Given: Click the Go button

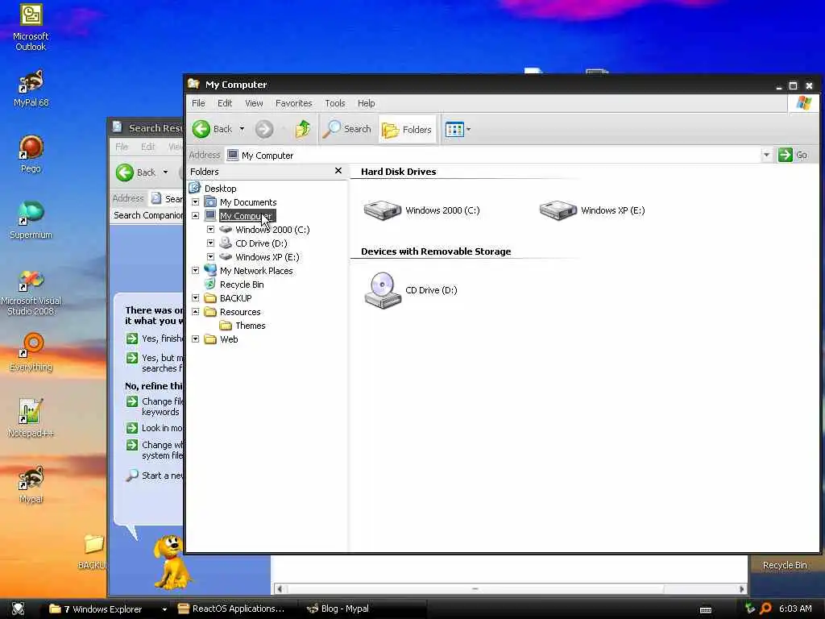Looking at the screenshot, I should 794,155.
